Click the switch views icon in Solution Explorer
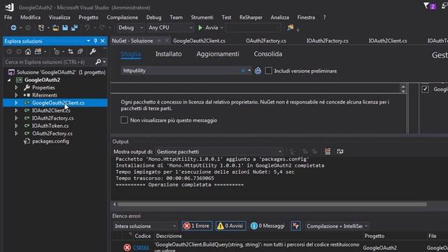The image size is (448, 252). pyautogui.click(x=38, y=52)
